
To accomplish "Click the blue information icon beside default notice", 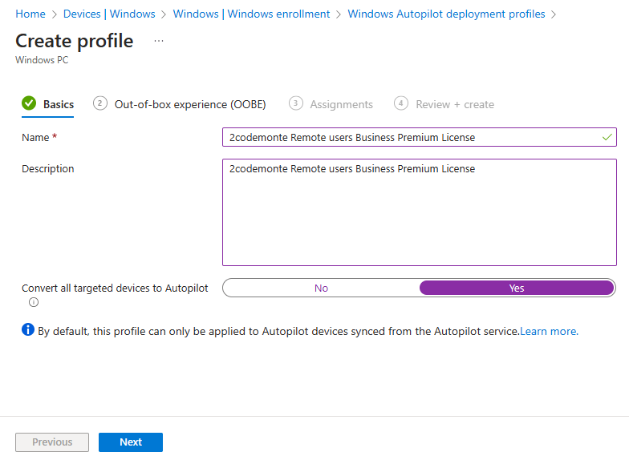I will tap(28, 330).
